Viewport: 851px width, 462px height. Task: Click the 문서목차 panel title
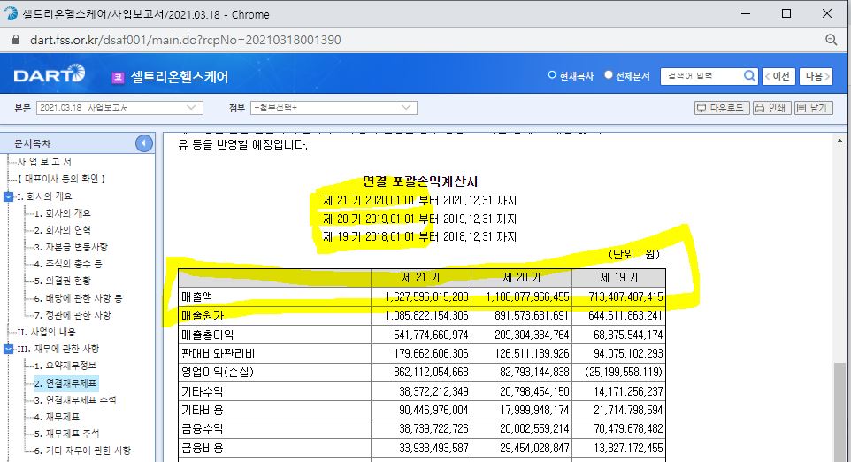tap(33, 144)
